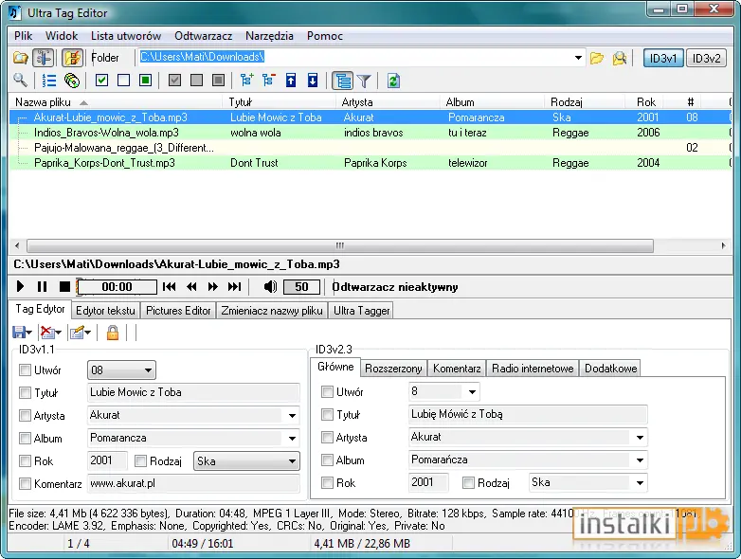The image size is (741, 559).
Task: Enable ID3v1.1 Artysta checkbox
Action: [x=25, y=415]
